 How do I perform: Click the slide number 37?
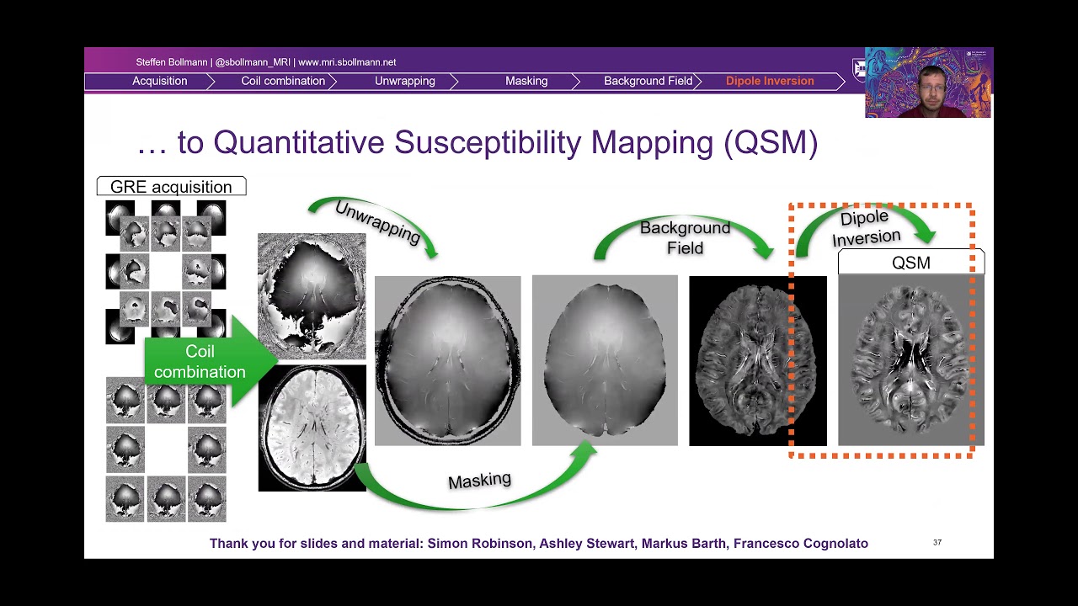tap(937, 543)
